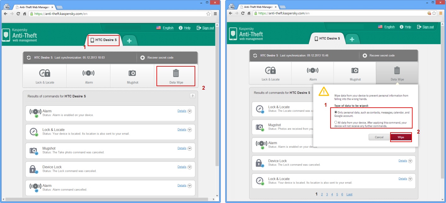Screen dimensions: 446x203
Task: Choose the Mugshot command button in the right window
Action: [355, 73]
